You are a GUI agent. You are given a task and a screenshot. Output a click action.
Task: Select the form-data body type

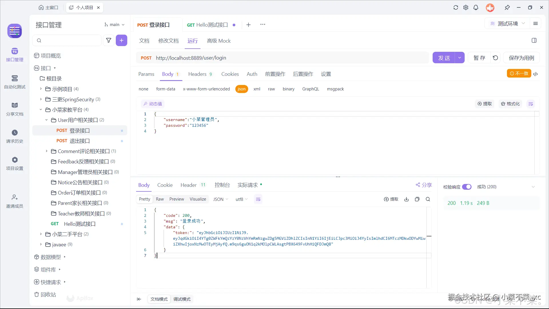[166, 89]
